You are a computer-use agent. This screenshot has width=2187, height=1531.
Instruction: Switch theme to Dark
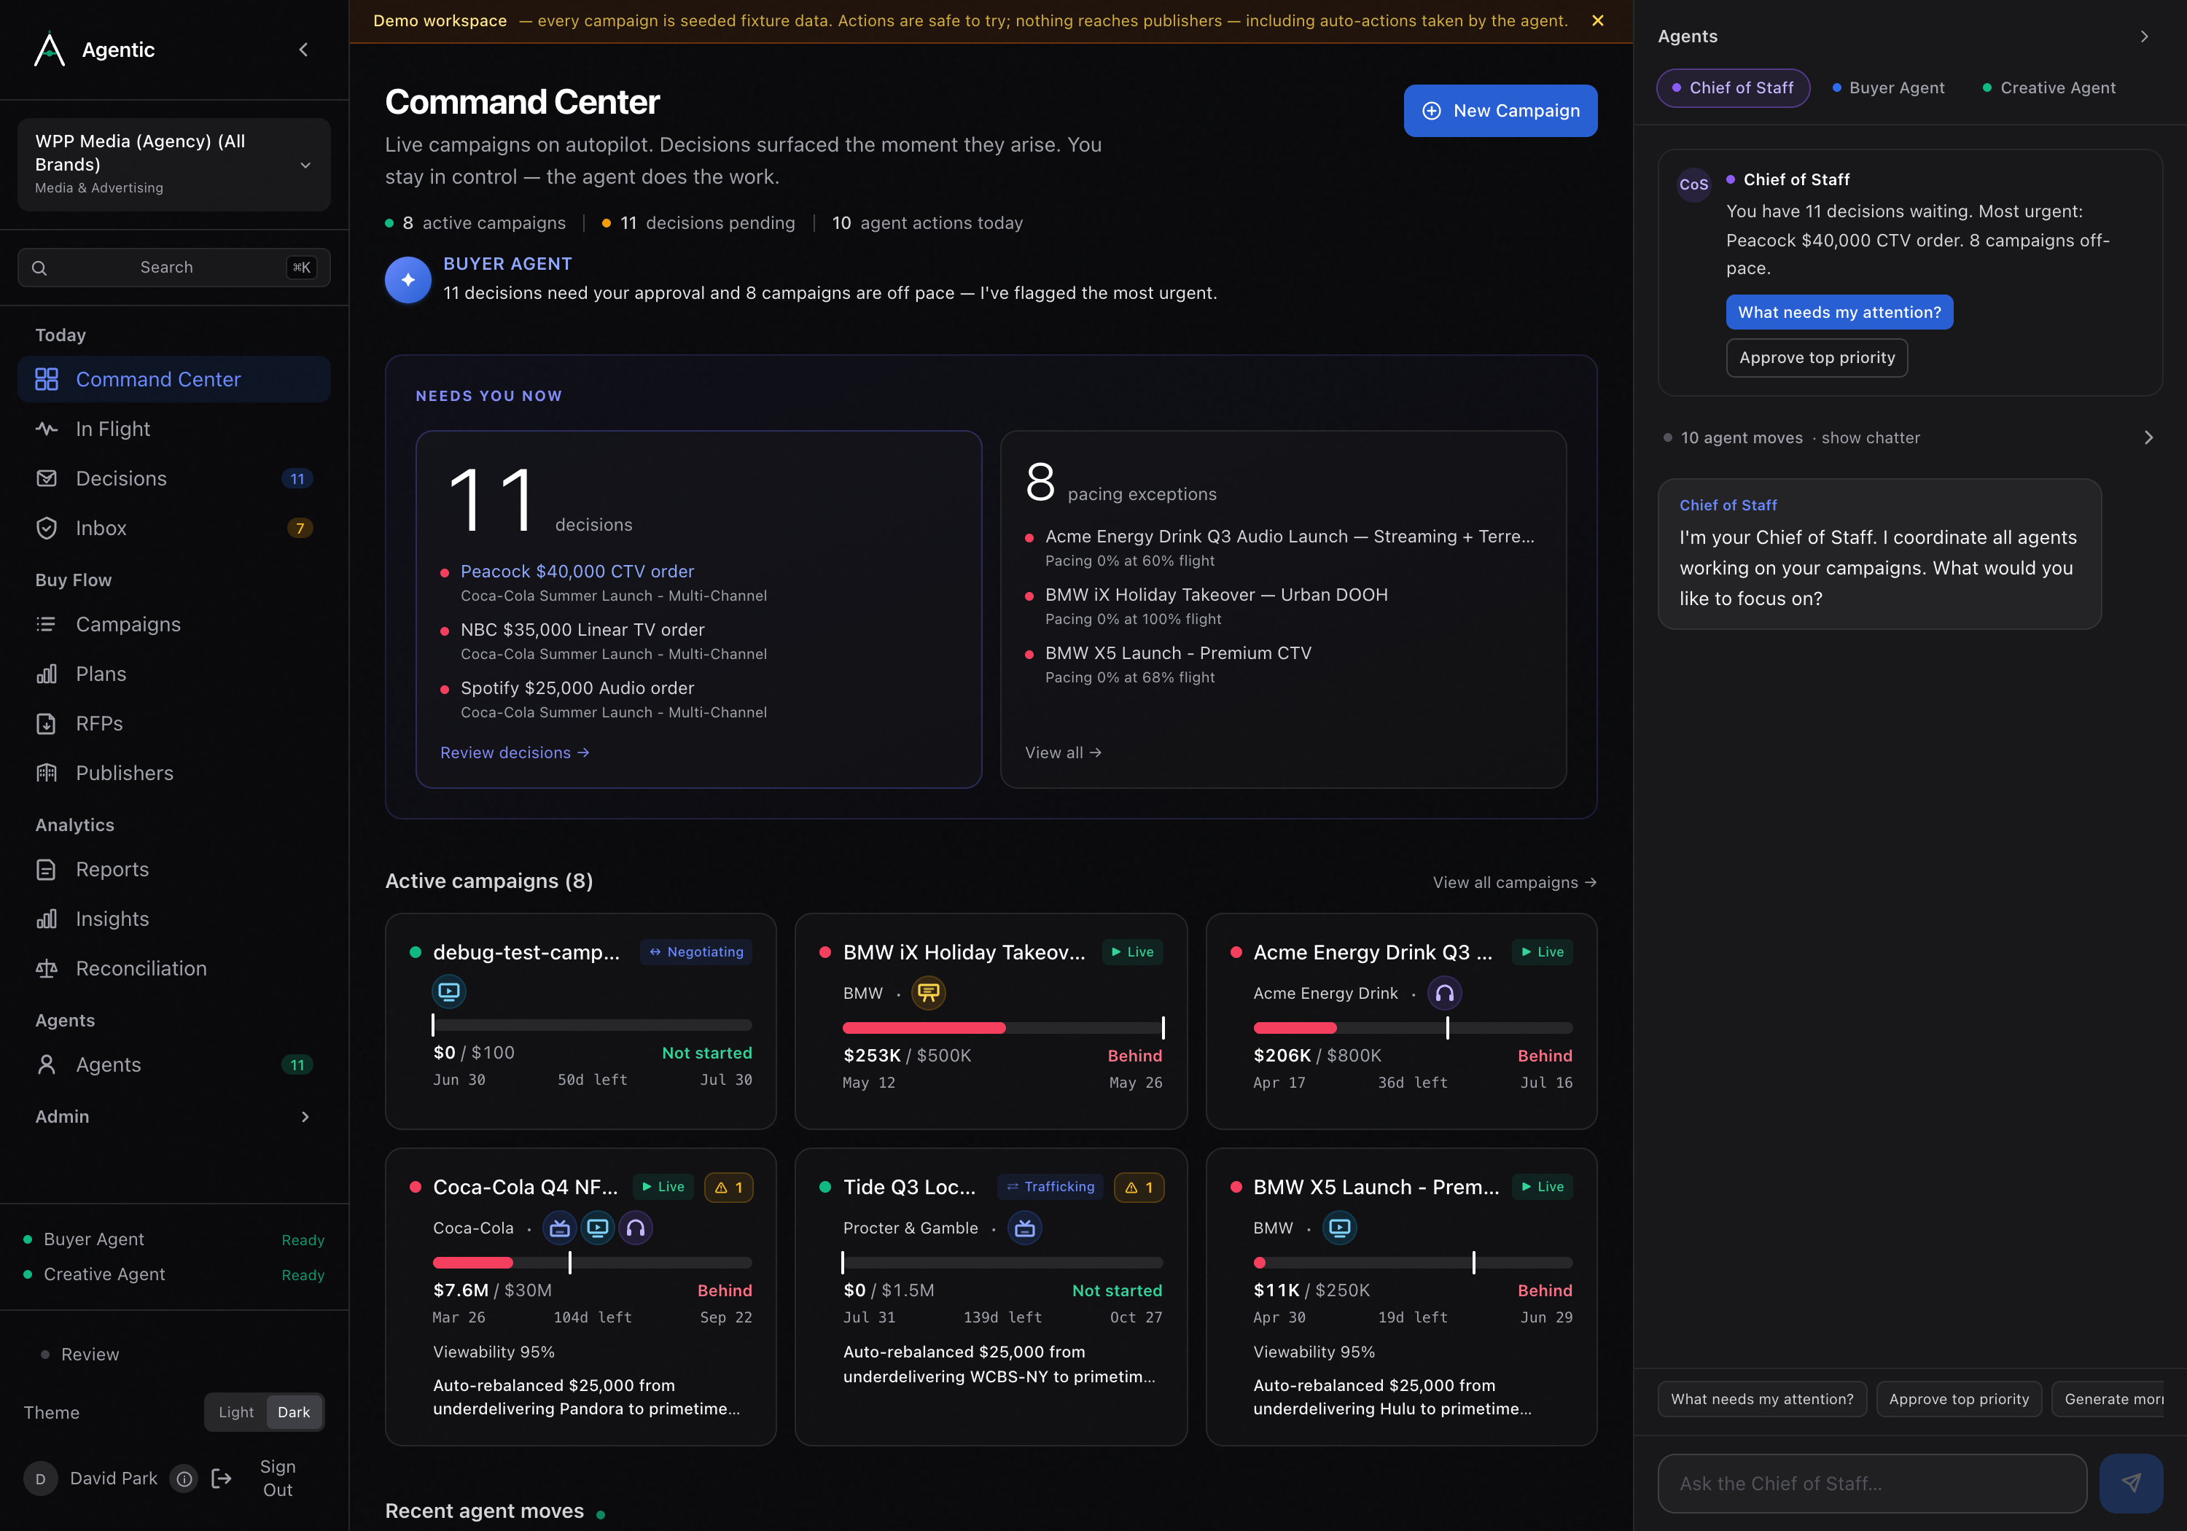tap(293, 1412)
